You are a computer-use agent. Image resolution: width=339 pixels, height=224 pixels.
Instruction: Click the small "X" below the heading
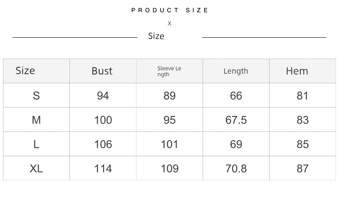pos(169,24)
